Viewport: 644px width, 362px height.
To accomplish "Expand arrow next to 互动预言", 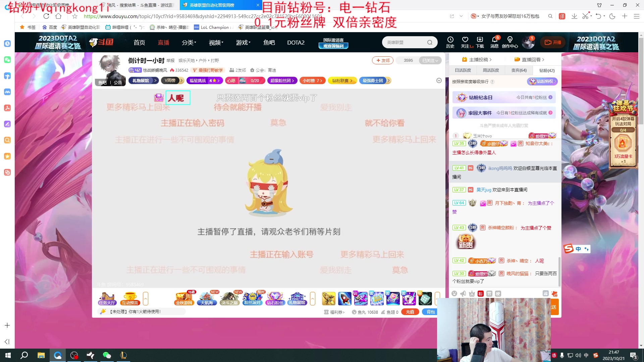I will click(146, 298).
